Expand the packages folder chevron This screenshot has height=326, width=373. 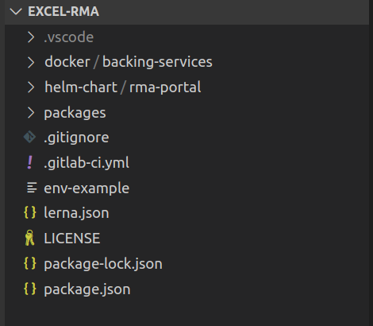point(31,113)
